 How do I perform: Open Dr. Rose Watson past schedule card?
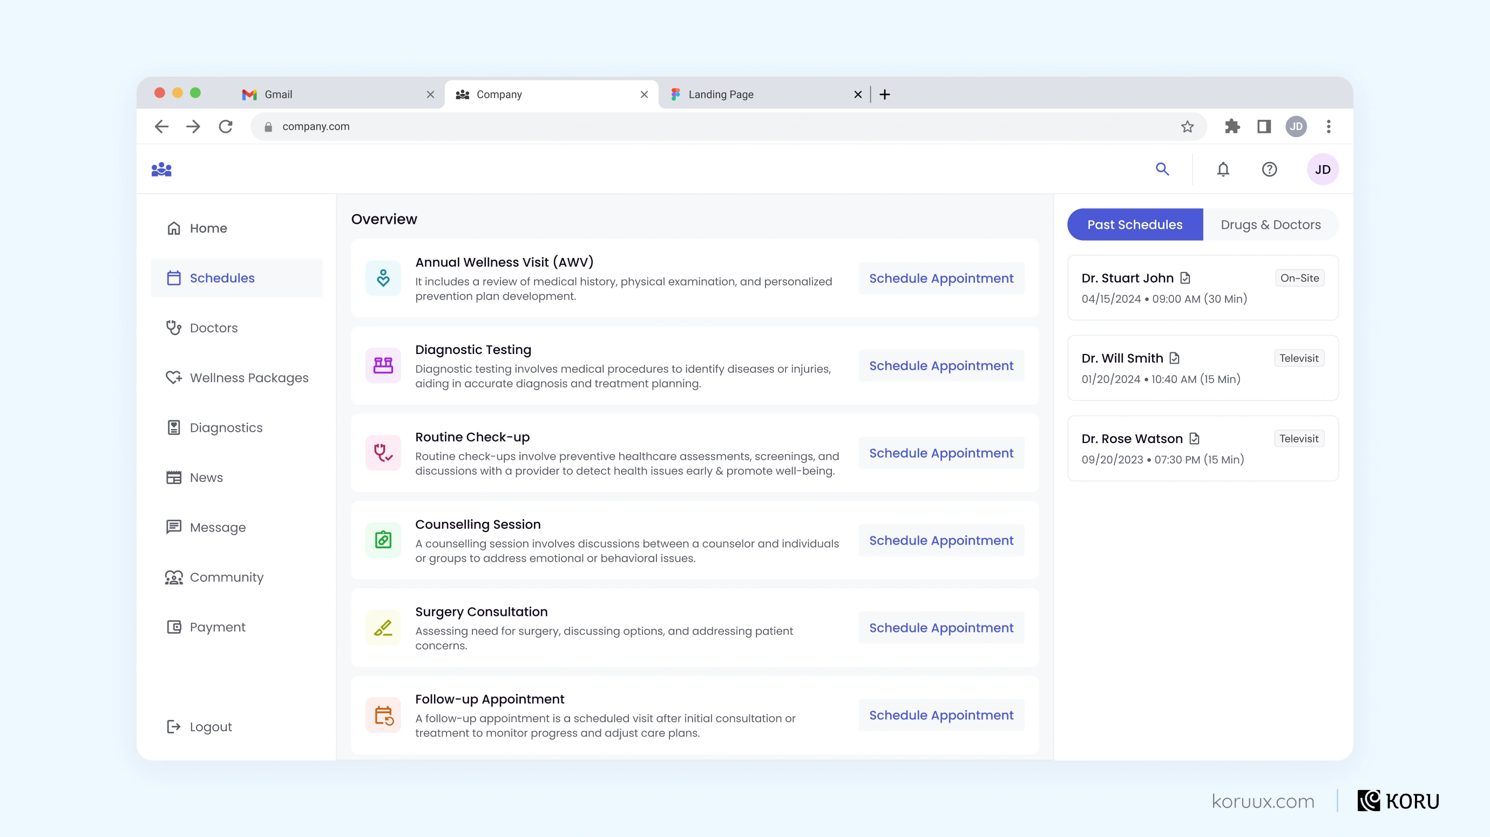click(1203, 448)
